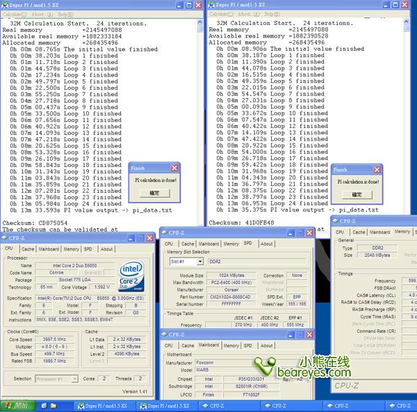This screenshot has width=417, height=412.
Task: Activate last CPU-Z taskbar button
Action: coord(401,406)
